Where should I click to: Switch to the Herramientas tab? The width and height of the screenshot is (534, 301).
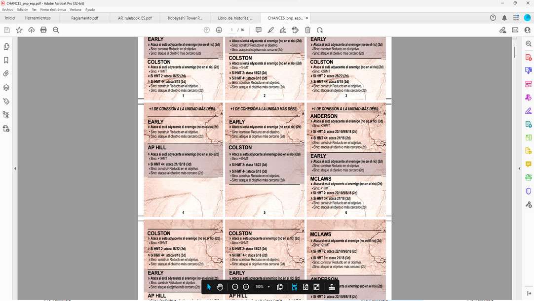click(x=38, y=18)
